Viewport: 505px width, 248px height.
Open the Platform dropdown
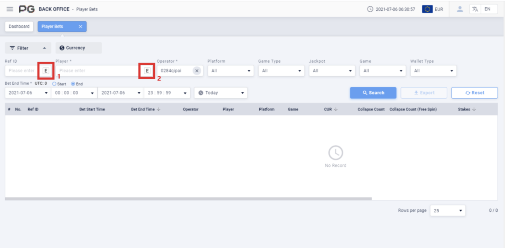tap(230, 71)
